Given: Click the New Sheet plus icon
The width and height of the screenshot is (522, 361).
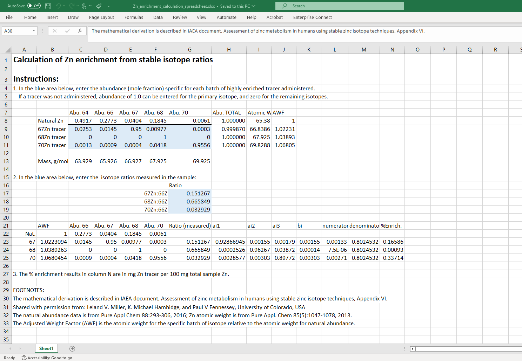Looking at the screenshot, I should coord(72,348).
